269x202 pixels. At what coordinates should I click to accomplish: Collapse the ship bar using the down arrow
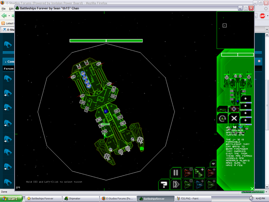[x=213, y=164]
